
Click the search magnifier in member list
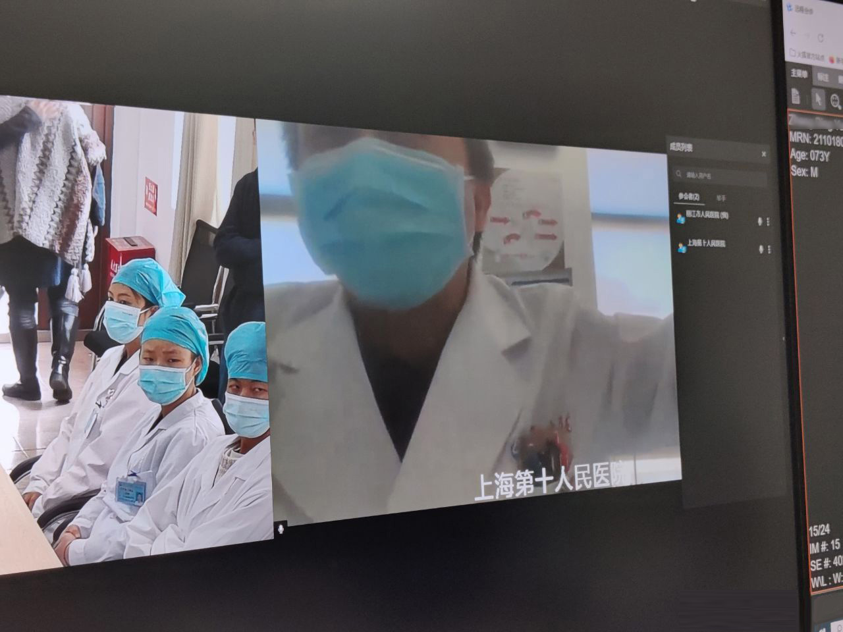[x=678, y=175]
